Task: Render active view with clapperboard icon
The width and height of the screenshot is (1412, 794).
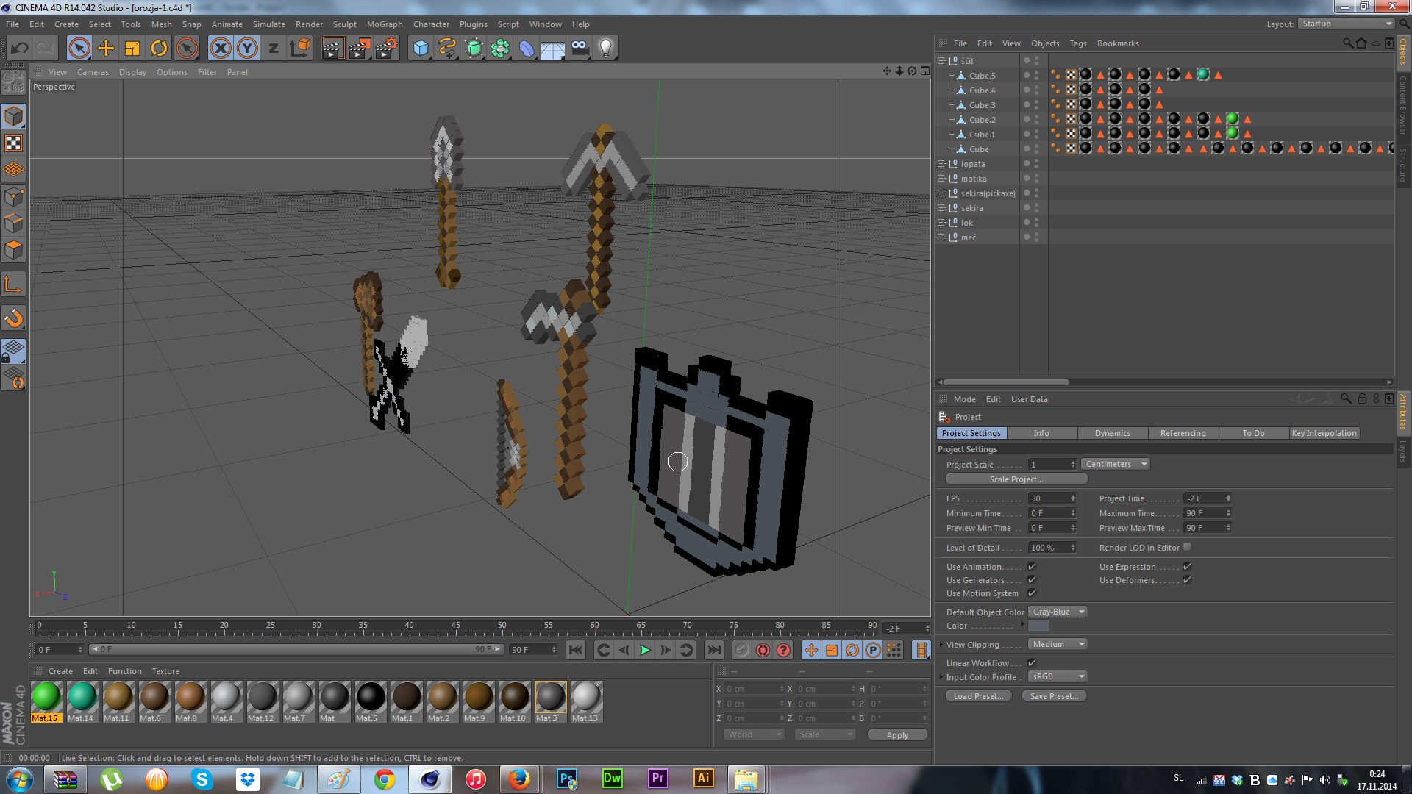Action: 332,49
